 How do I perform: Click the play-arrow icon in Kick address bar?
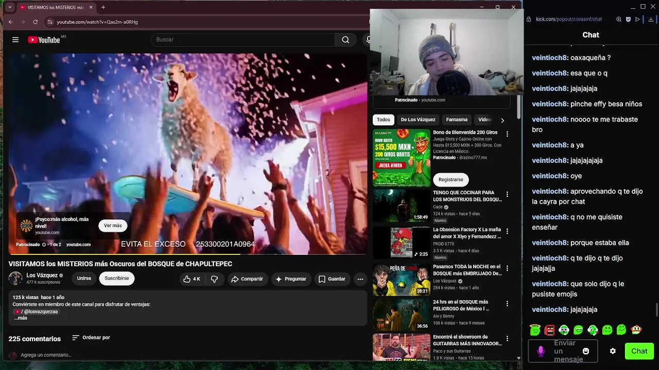tap(637, 20)
